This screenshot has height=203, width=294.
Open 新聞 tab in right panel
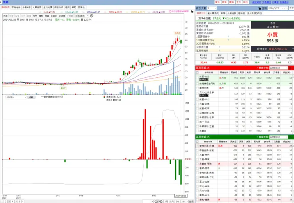223,13
